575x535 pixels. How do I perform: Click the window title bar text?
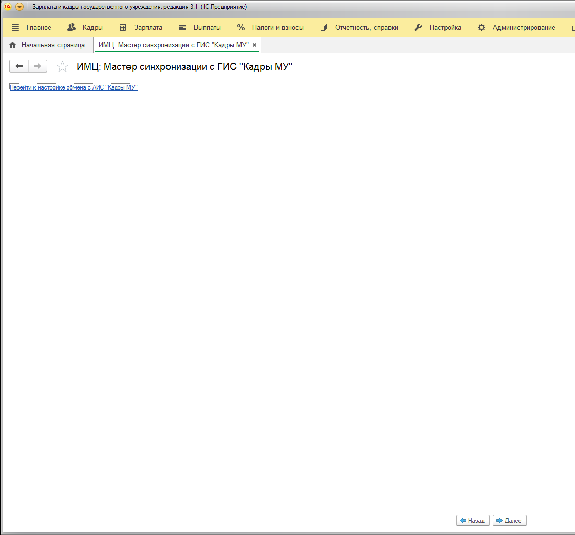pyautogui.click(x=139, y=7)
